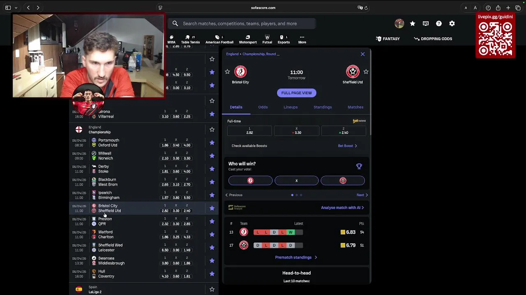Toggle the Safari sidebar

[8, 7]
